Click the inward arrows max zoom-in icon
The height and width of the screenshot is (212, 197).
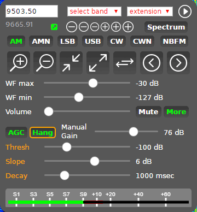click(x=71, y=63)
